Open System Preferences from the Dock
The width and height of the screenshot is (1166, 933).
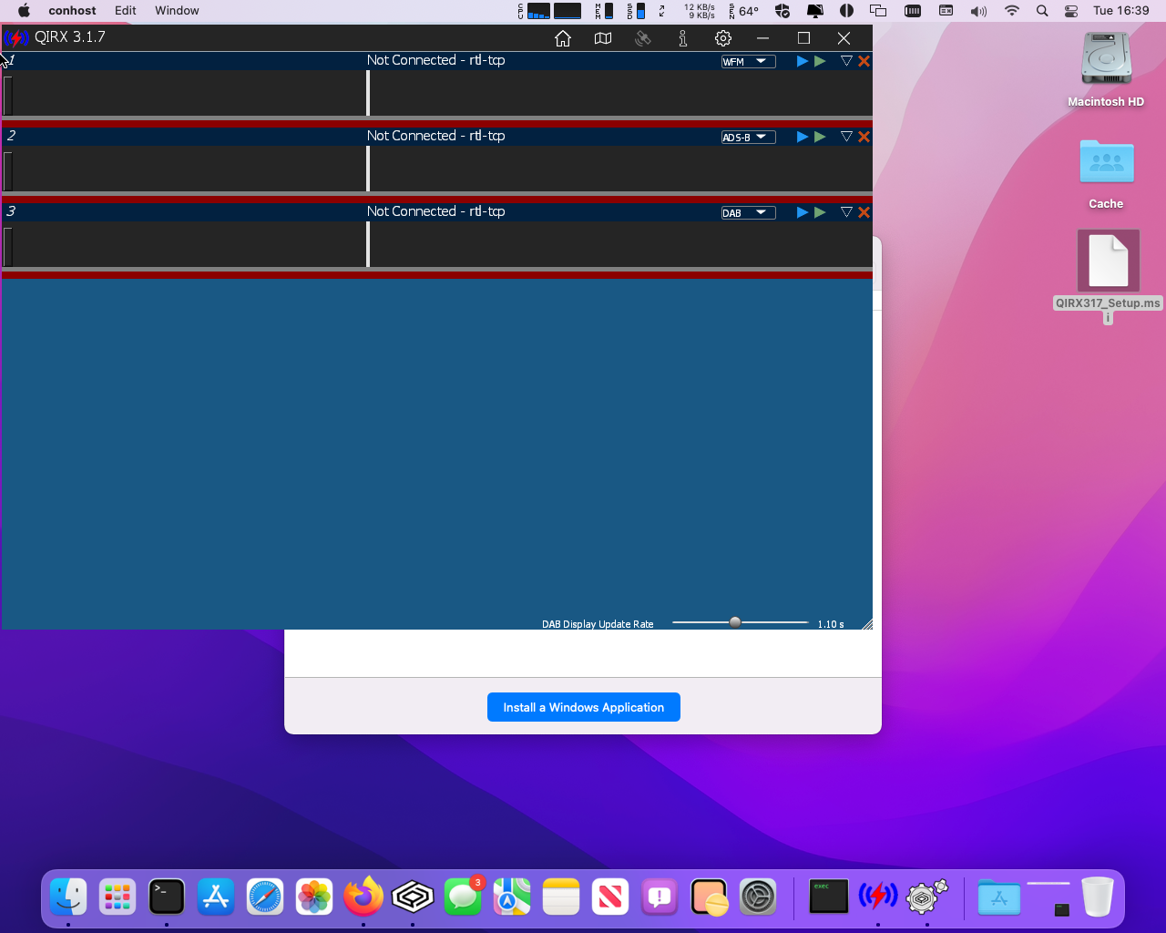pyautogui.click(x=758, y=897)
